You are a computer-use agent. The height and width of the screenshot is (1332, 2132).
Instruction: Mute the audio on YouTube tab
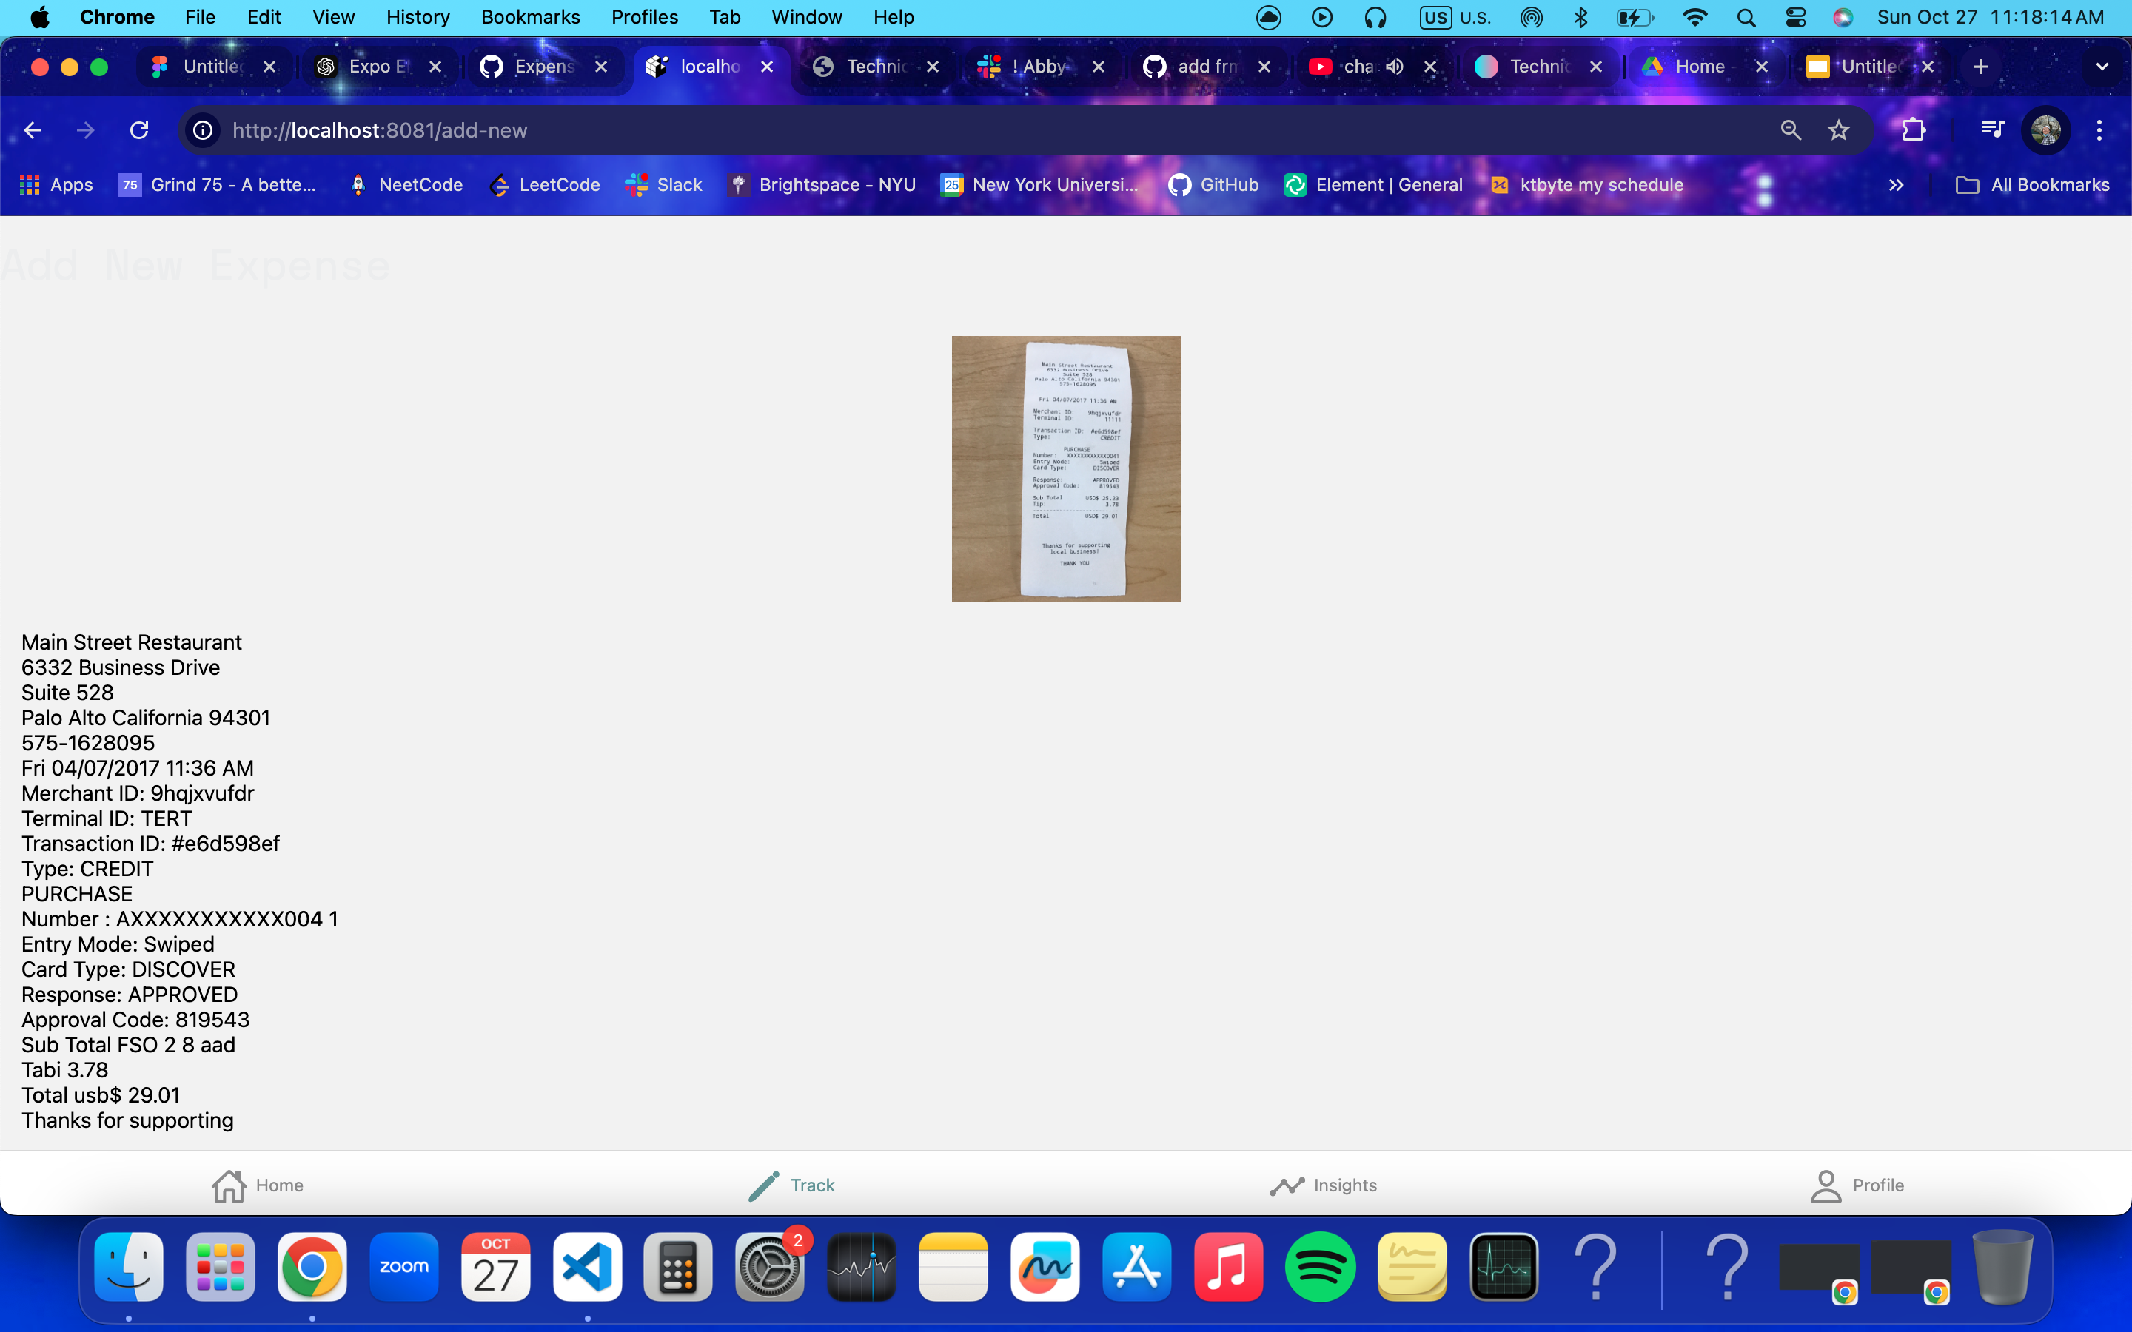(1395, 66)
